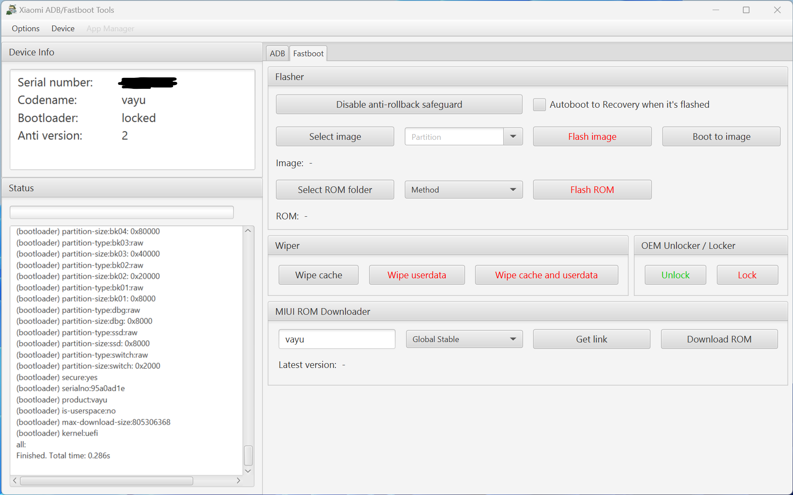Click the vertical scrollbar thumb in status log

click(x=248, y=455)
